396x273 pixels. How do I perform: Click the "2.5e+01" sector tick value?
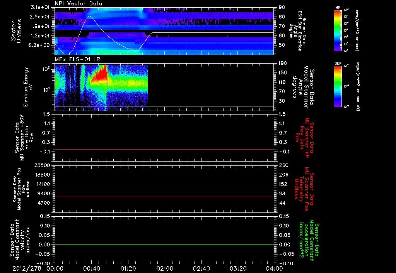[x=40, y=17]
